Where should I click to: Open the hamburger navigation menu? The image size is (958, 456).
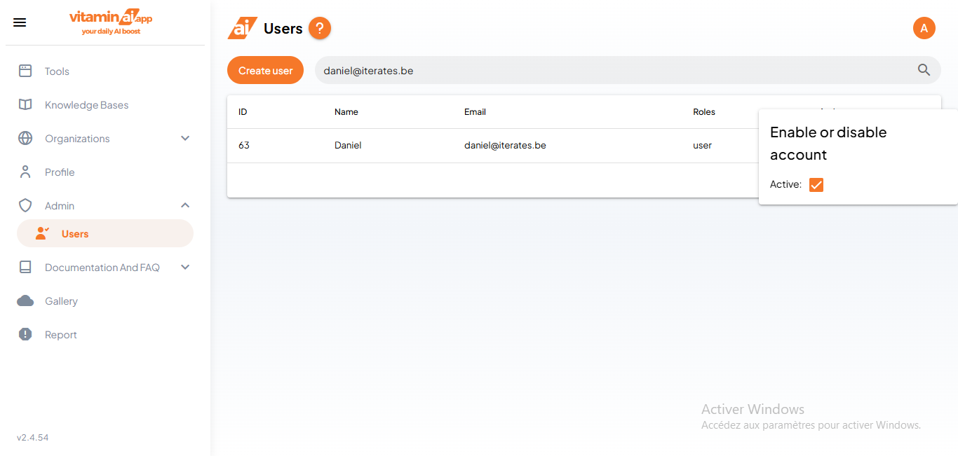pyautogui.click(x=19, y=22)
